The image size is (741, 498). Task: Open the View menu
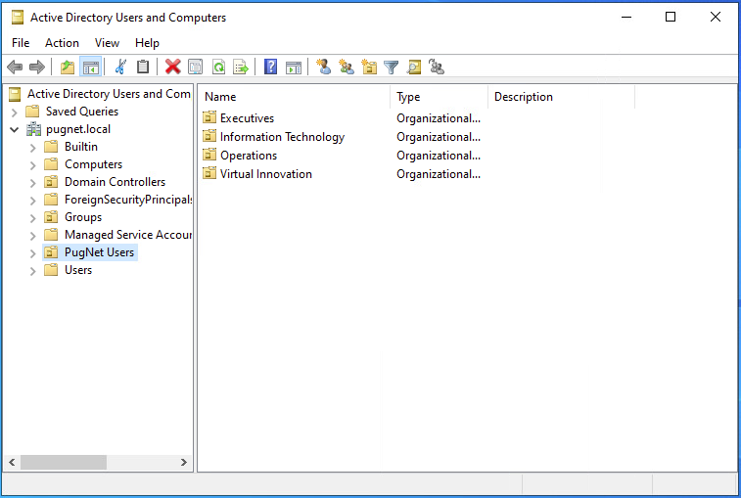click(x=107, y=43)
